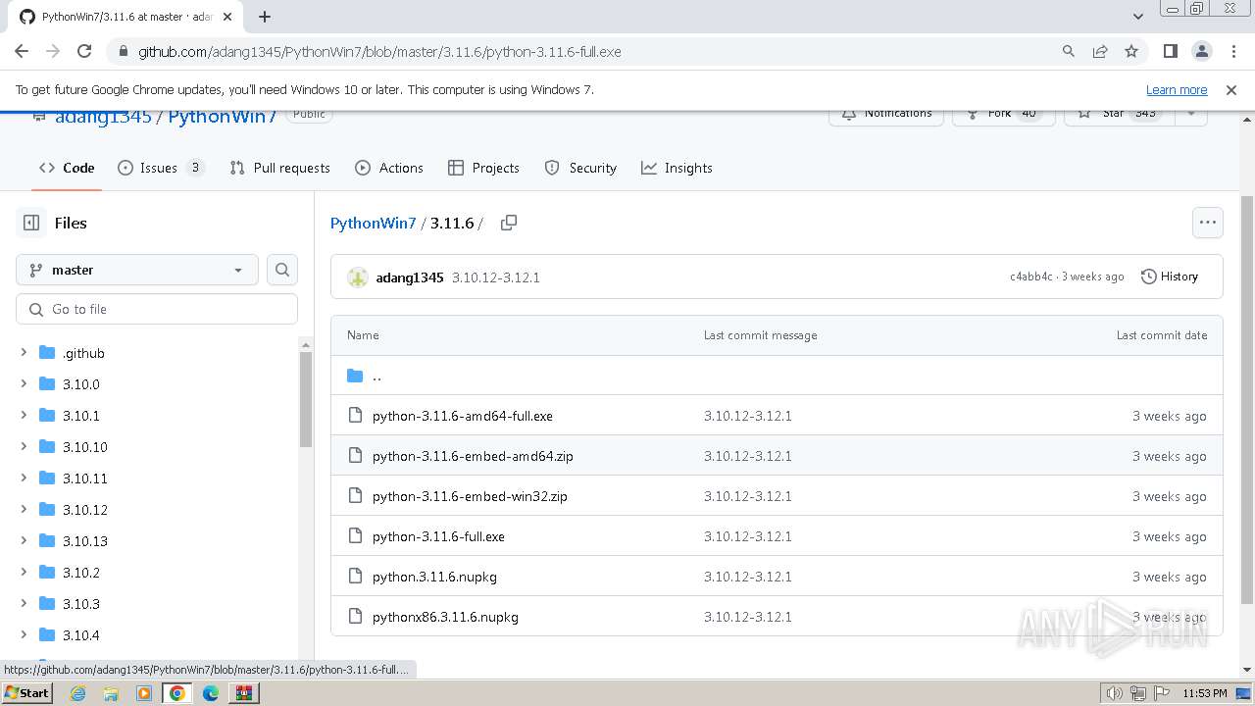Image resolution: width=1255 pixels, height=706 pixels.
Task: Open the more options ellipsis button
Action: point(1208,223)
